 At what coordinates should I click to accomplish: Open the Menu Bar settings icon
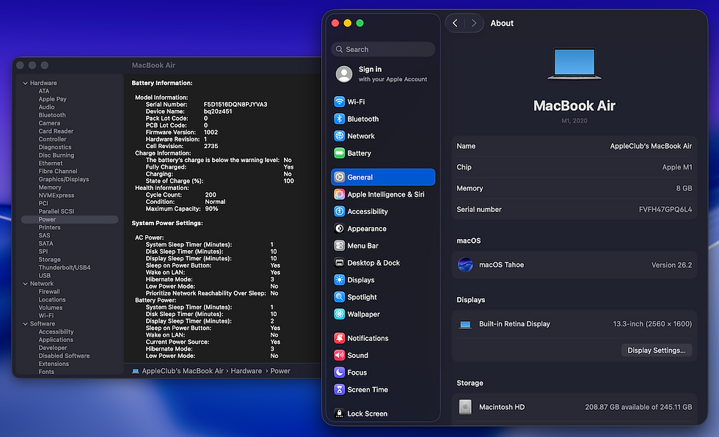click(x=339, y=246)
